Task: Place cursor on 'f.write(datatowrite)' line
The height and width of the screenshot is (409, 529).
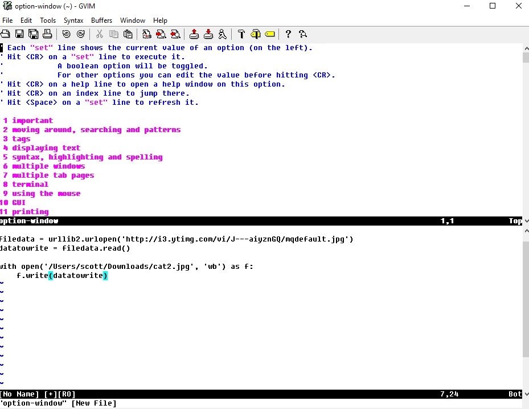Action: tap(62, 275)
